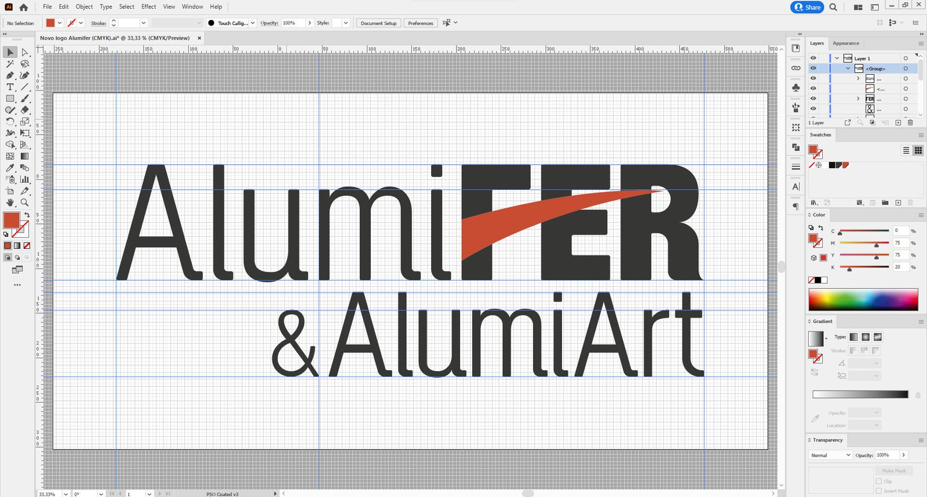
Task: Select the Layer 1 target circle
Action: click(x=906, y=58)
